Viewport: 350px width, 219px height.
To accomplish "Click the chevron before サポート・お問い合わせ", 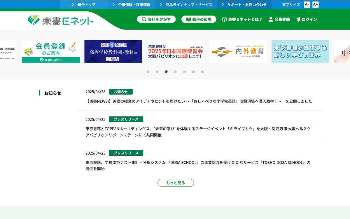I will [x=223, y=5].
